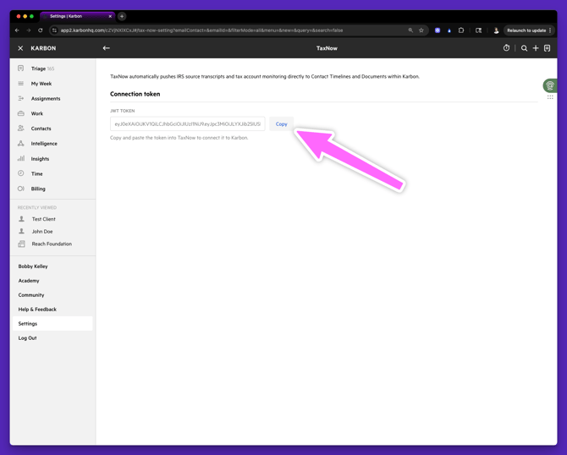Close the Karbon sidebar menu
Screen dimensions: 567x455
coord(20,48)
